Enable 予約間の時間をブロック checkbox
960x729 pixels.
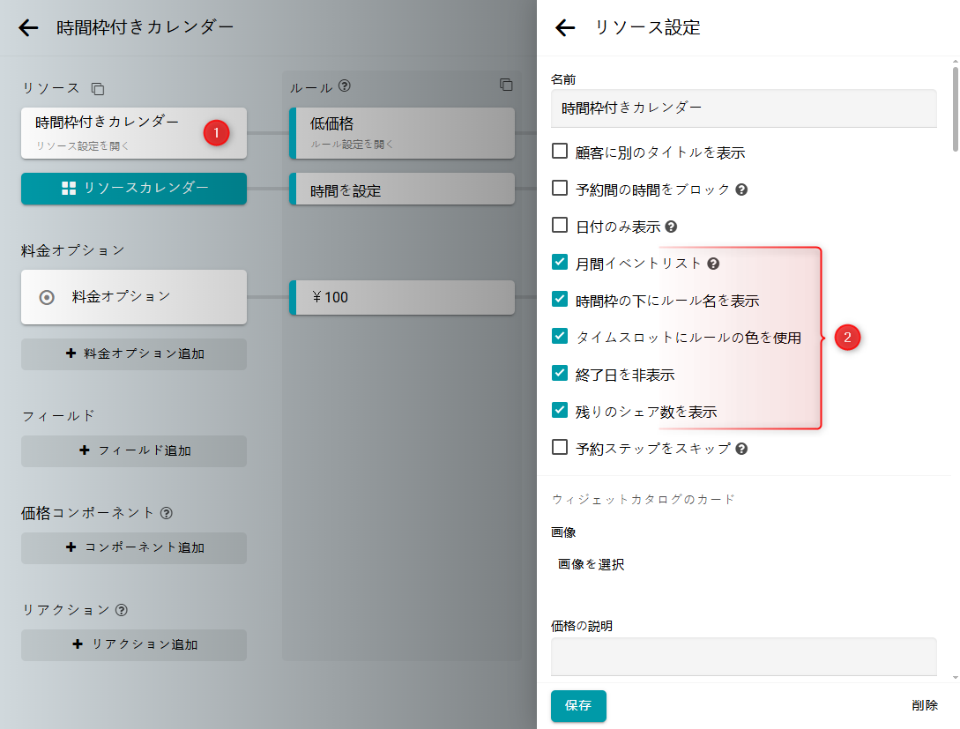coord(560,188)
